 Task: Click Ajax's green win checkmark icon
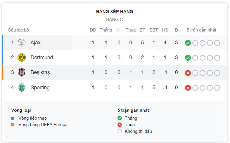point(188,43)
